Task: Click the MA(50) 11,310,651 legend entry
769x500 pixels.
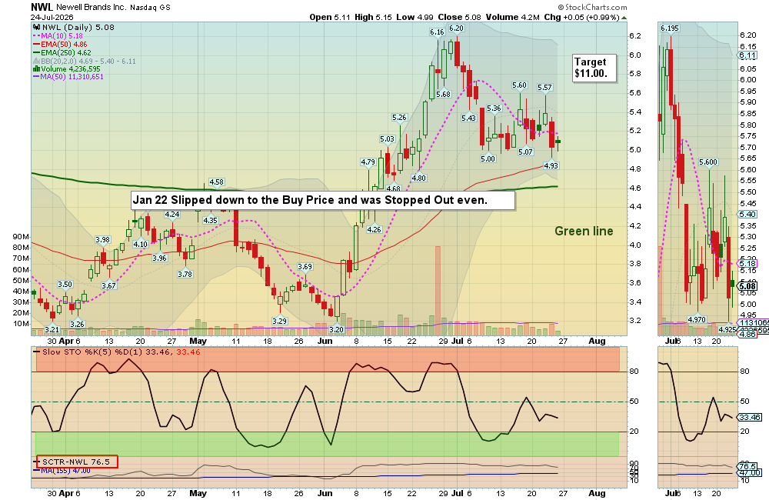Action: 68,77
